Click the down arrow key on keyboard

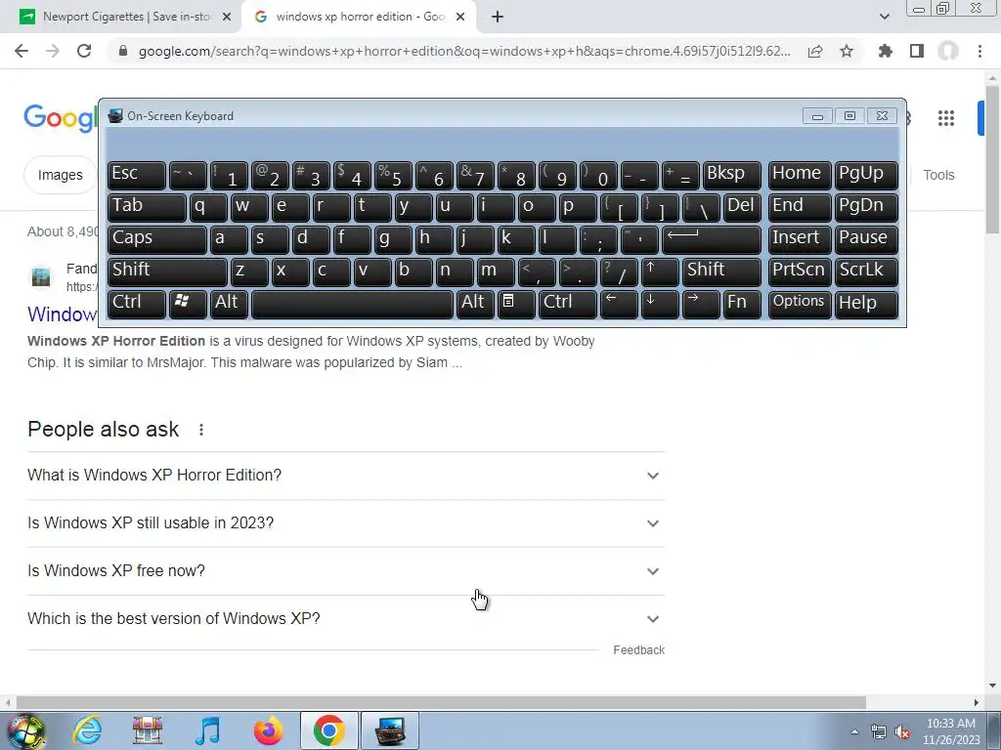[660, 304]
